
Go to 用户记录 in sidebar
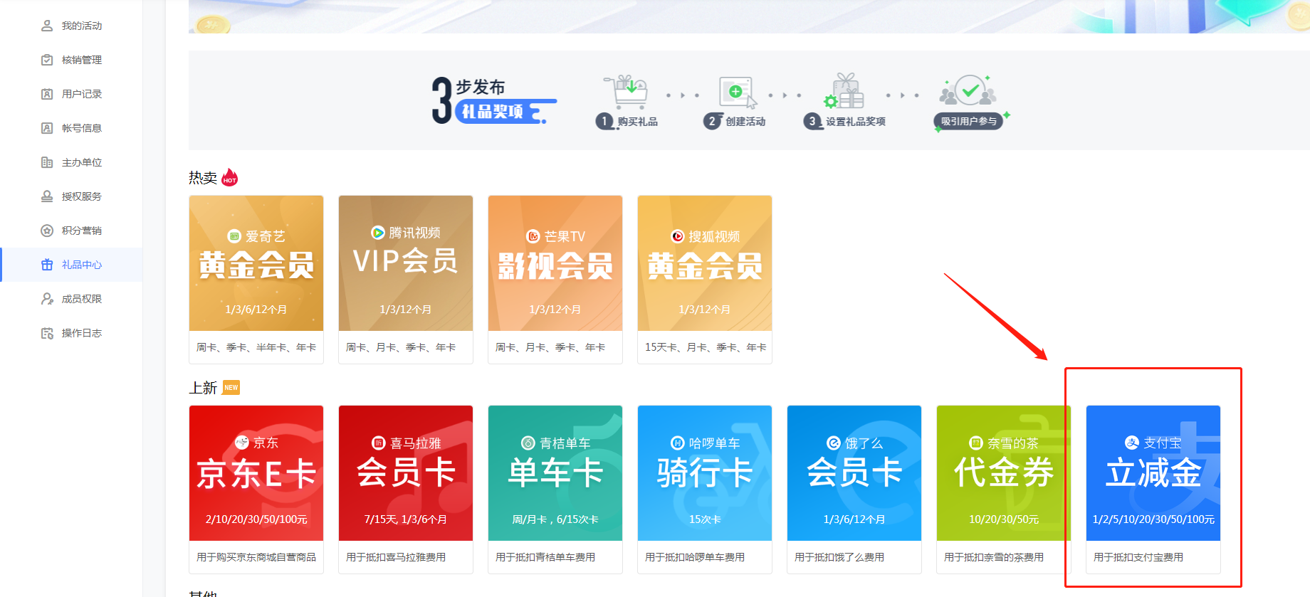(x=72, y=94)
